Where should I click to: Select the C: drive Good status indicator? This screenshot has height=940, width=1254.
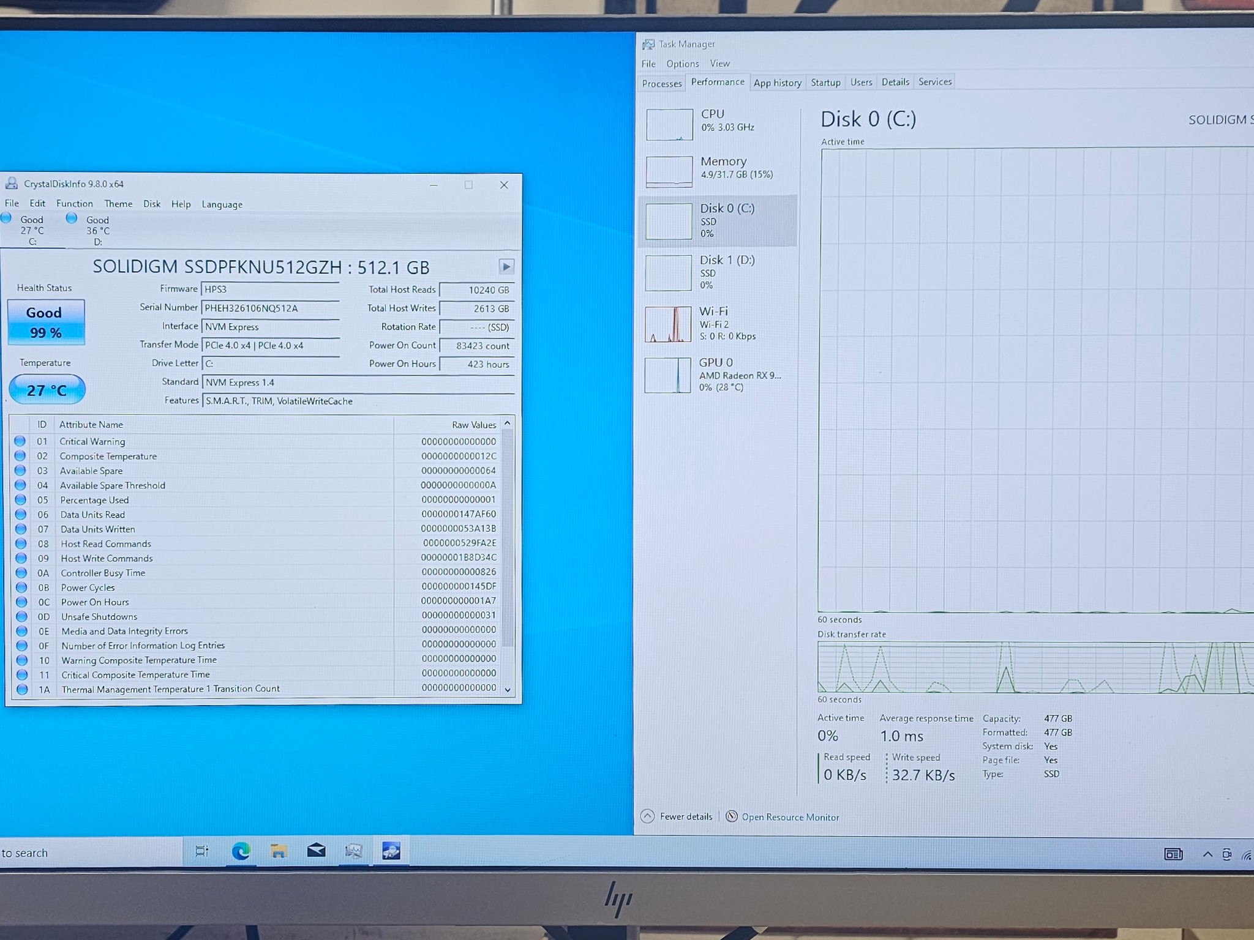tap(24, 230)
